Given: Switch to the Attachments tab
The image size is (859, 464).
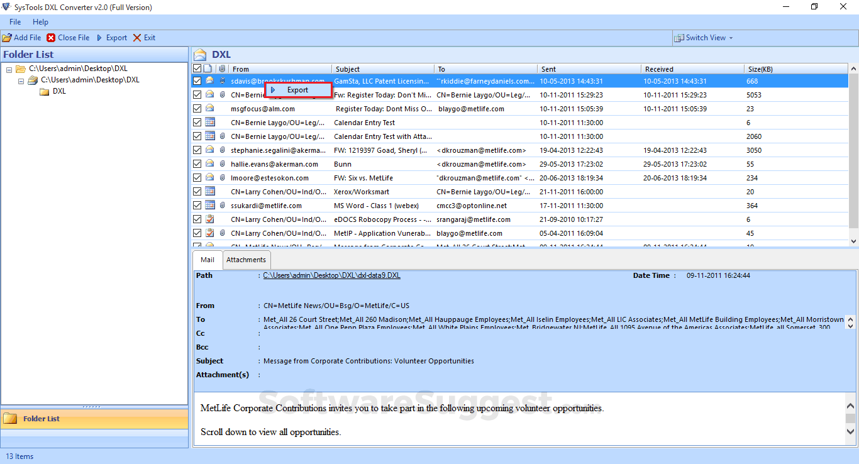Looking at the screenshot, I should [246, 259].
